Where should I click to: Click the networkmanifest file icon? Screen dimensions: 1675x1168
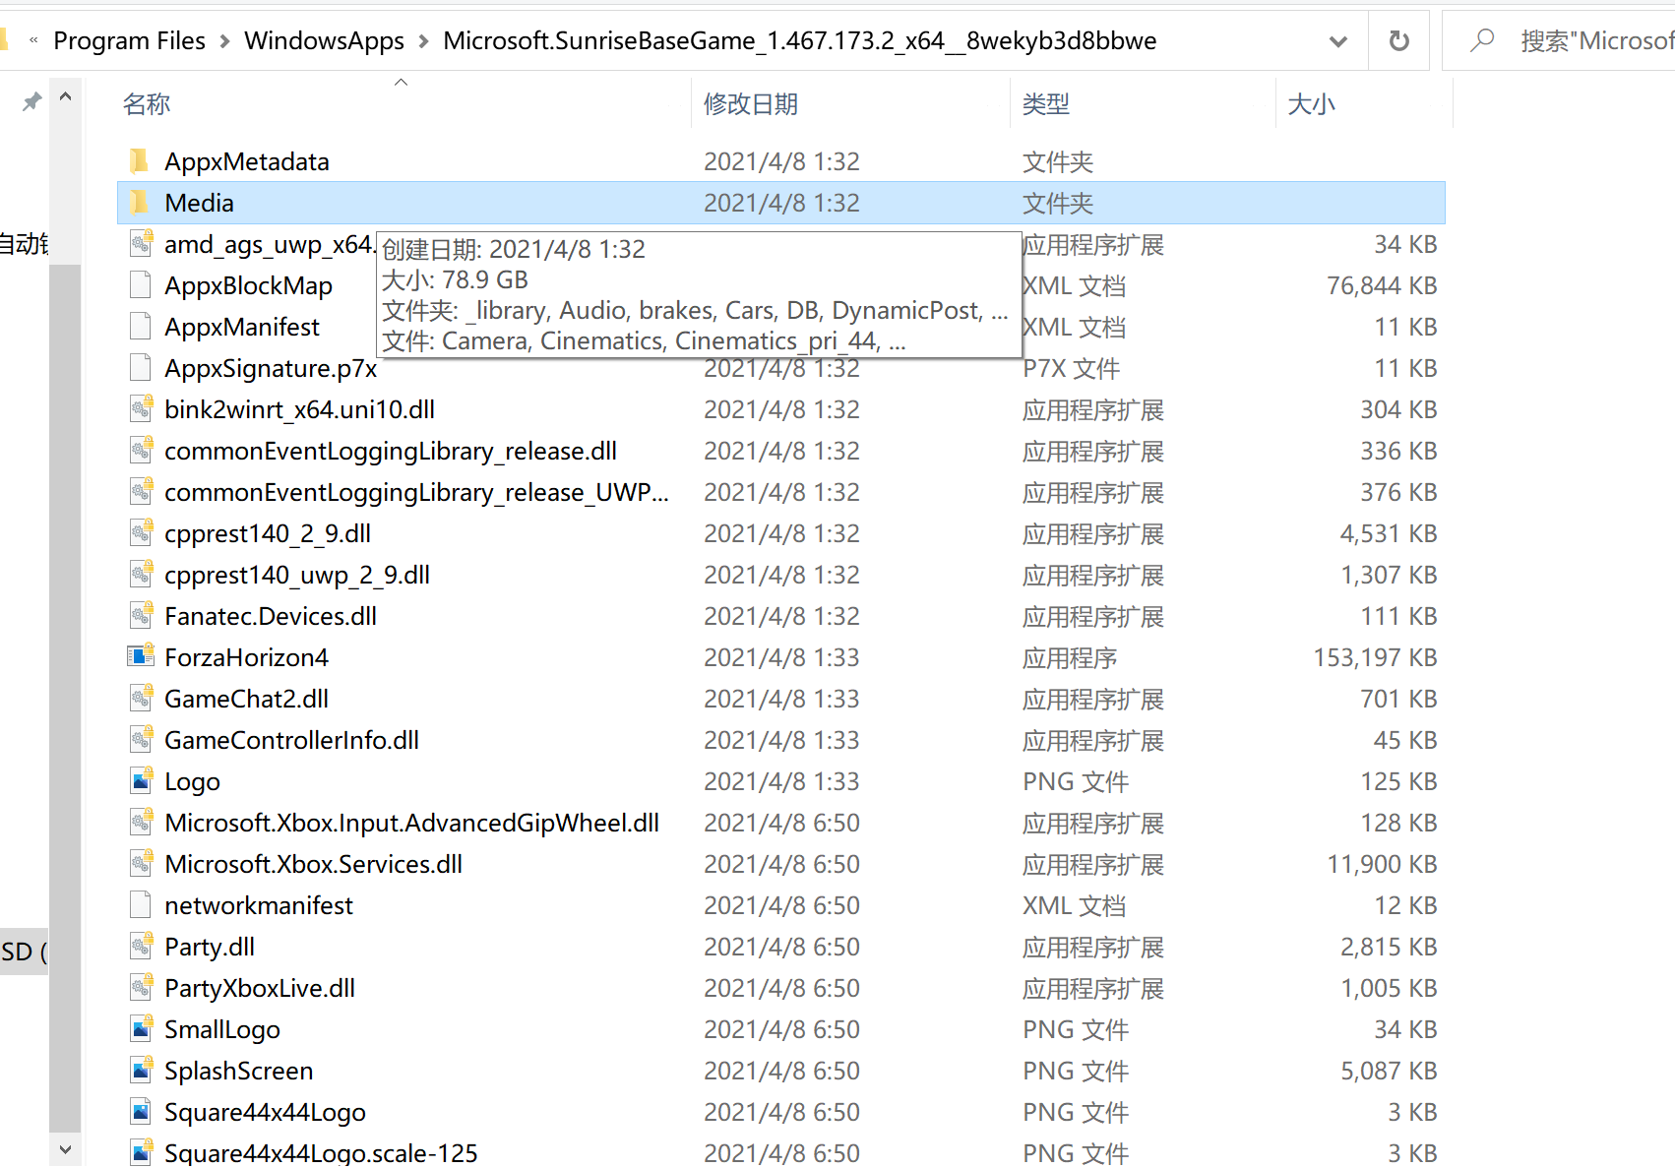pyautogui.click(x=141, y=905)
